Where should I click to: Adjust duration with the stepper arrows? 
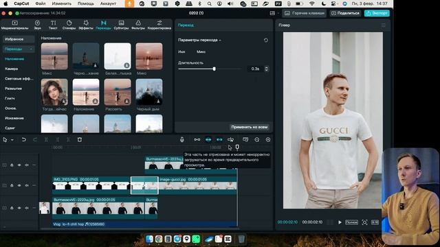266,69
